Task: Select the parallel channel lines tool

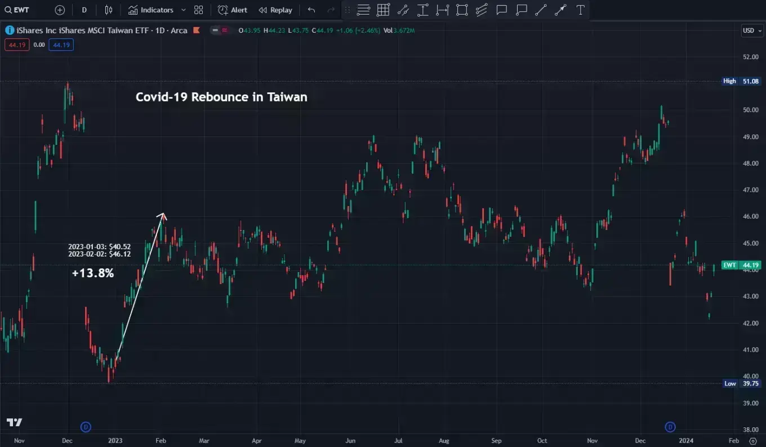Action: 482,10
